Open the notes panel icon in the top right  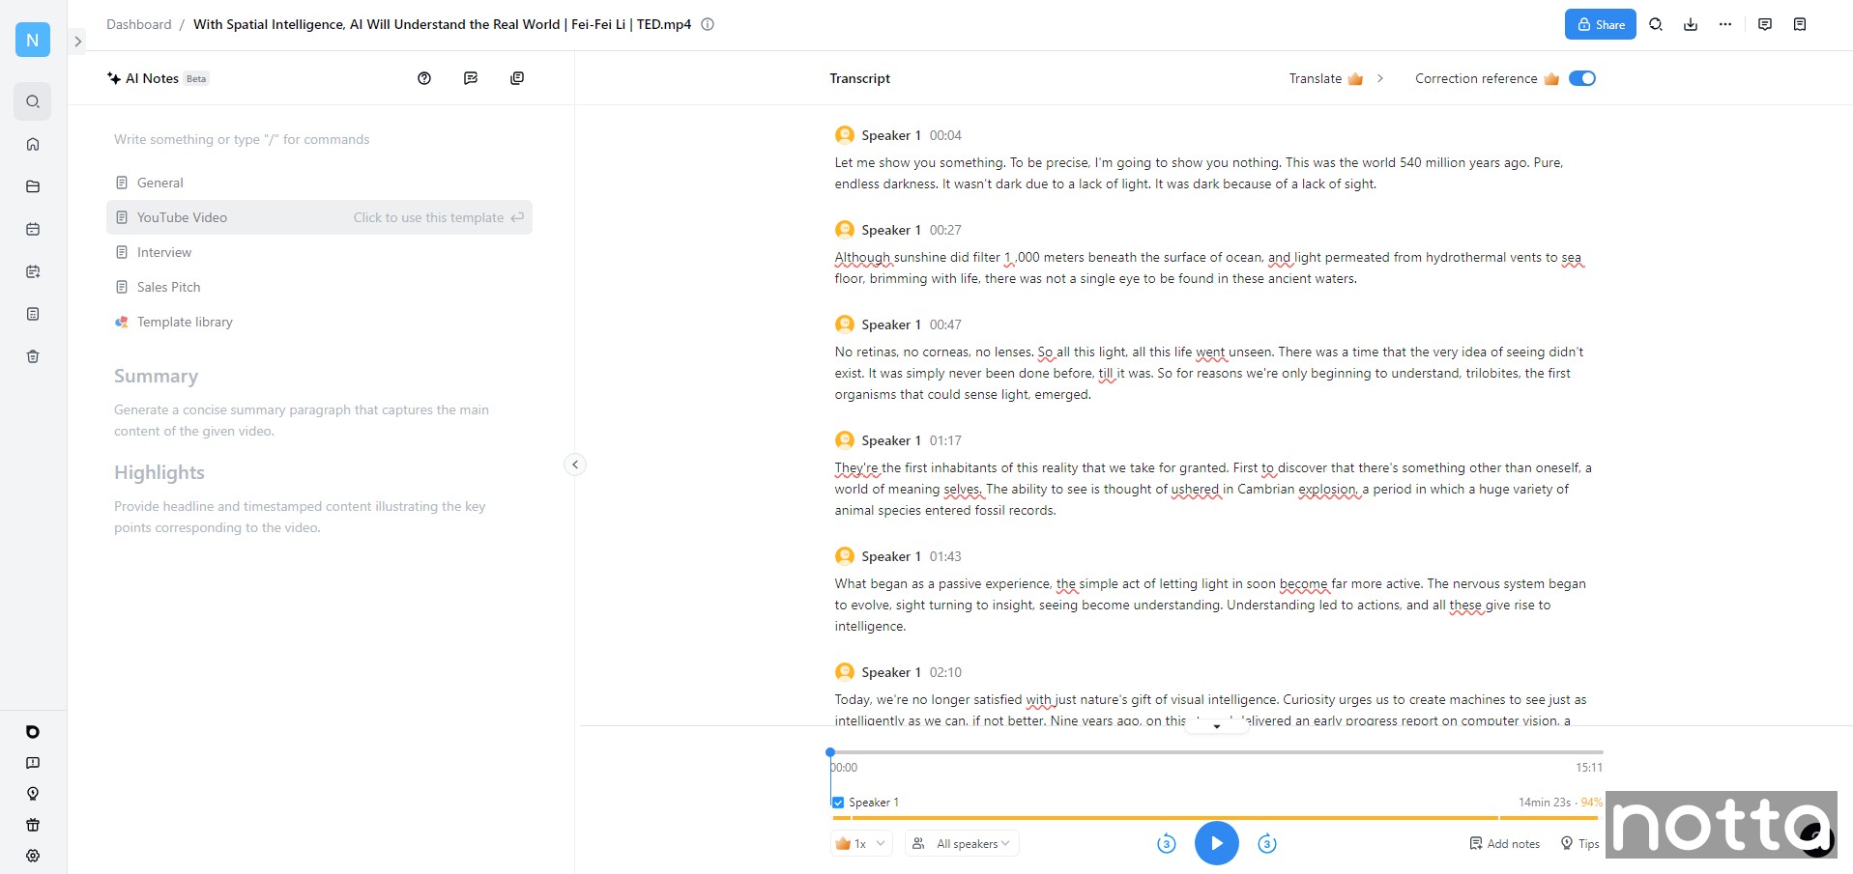click(x=1800, y=24)
